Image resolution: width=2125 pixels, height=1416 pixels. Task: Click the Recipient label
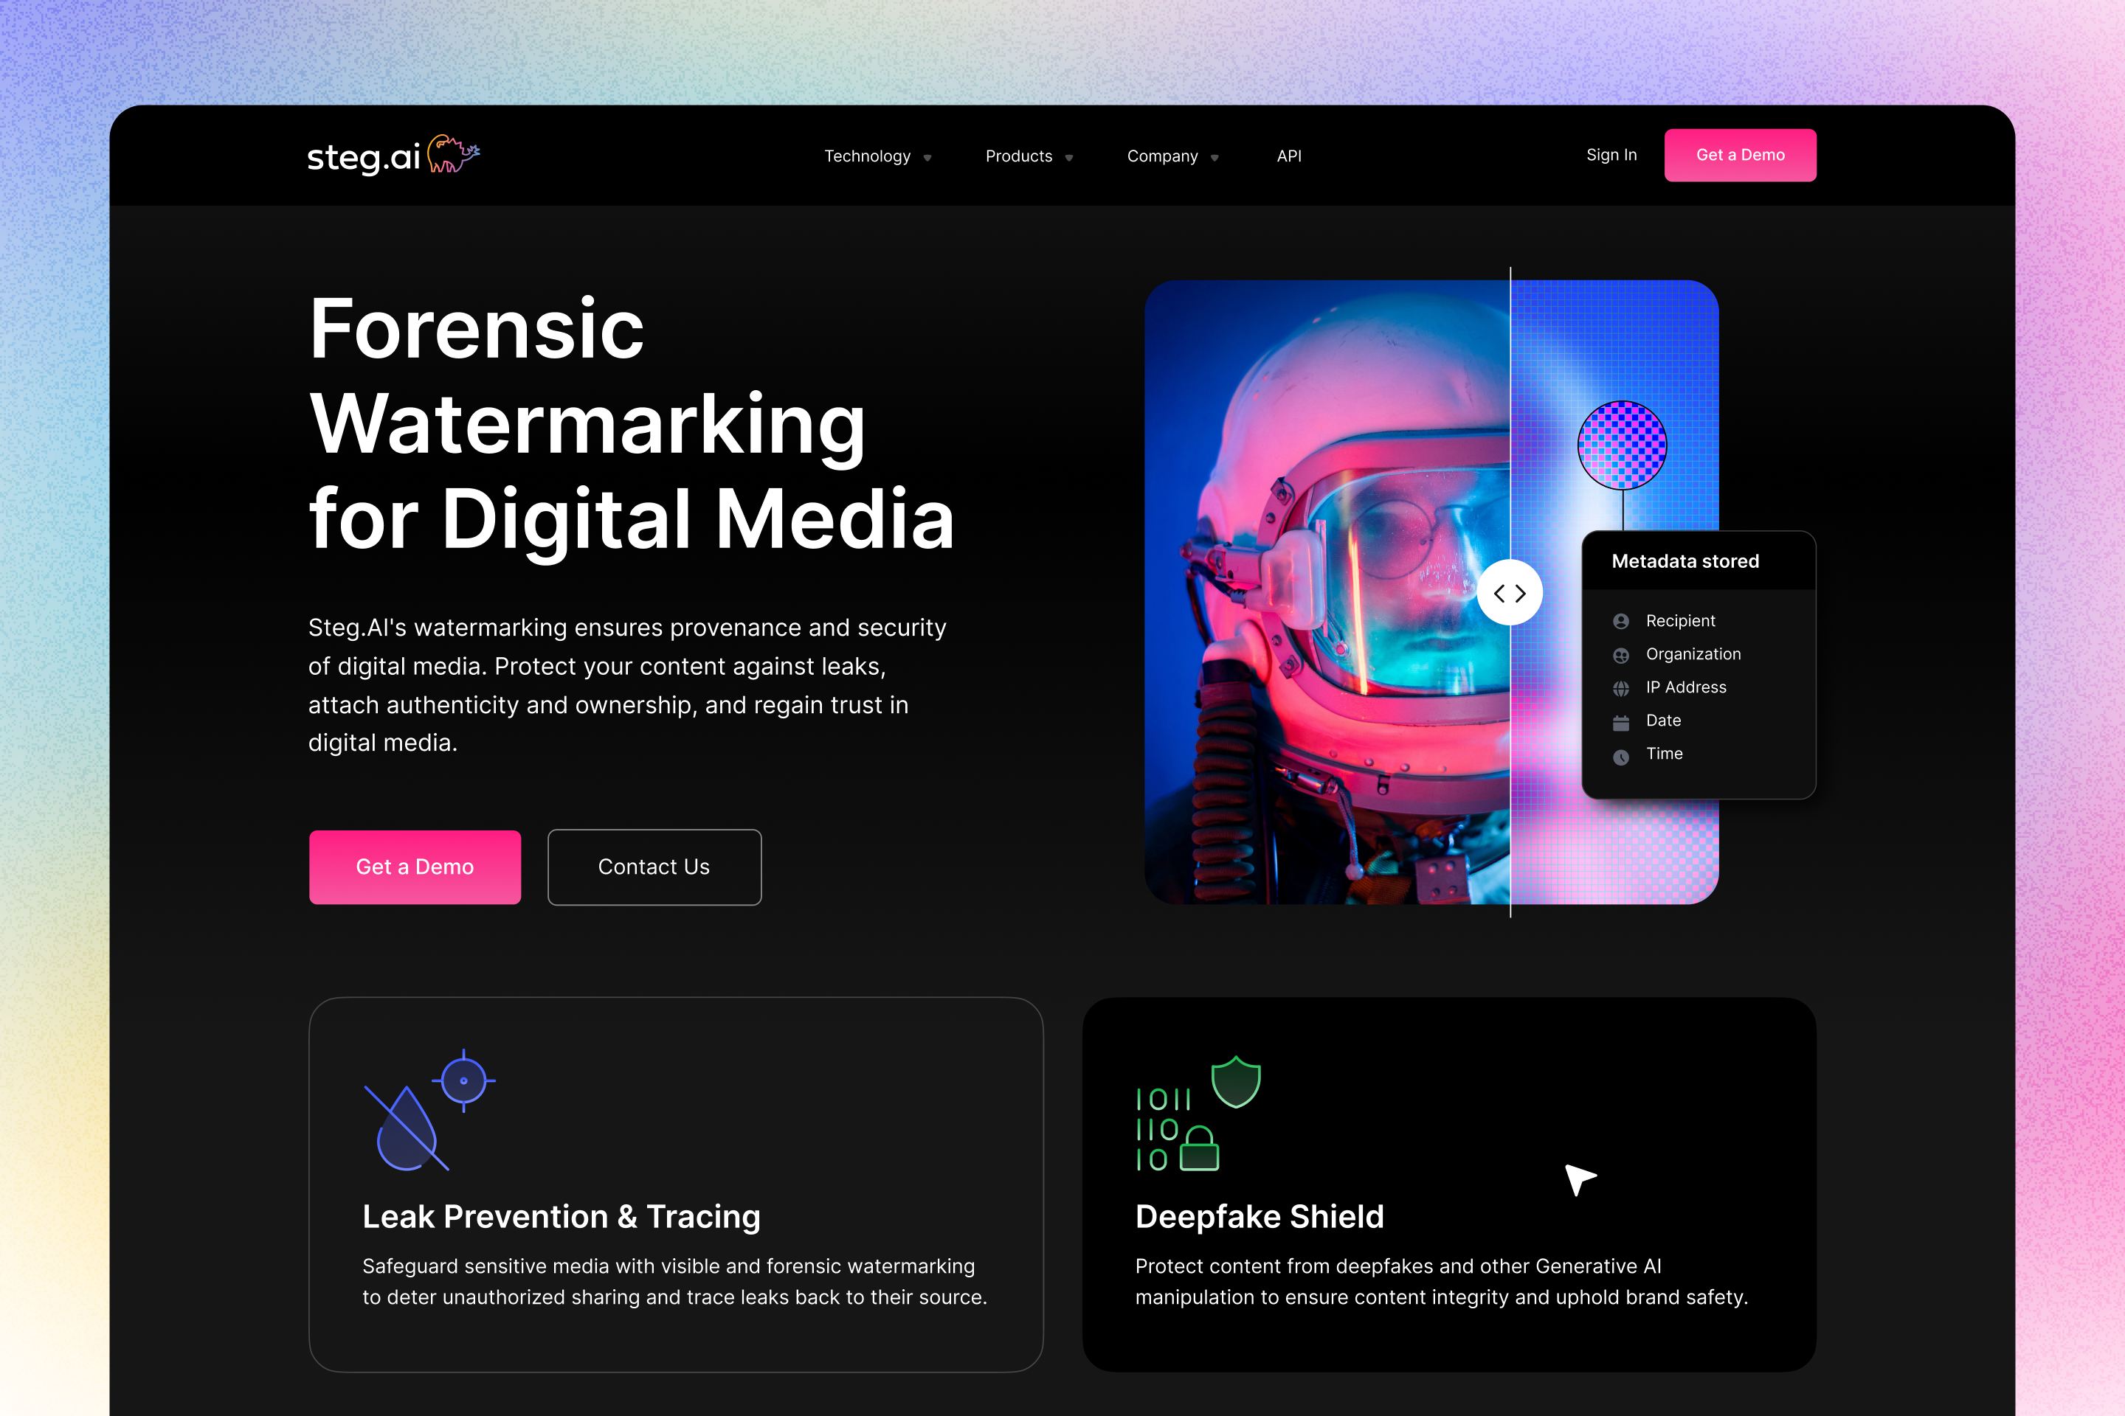coord(1679,621)
